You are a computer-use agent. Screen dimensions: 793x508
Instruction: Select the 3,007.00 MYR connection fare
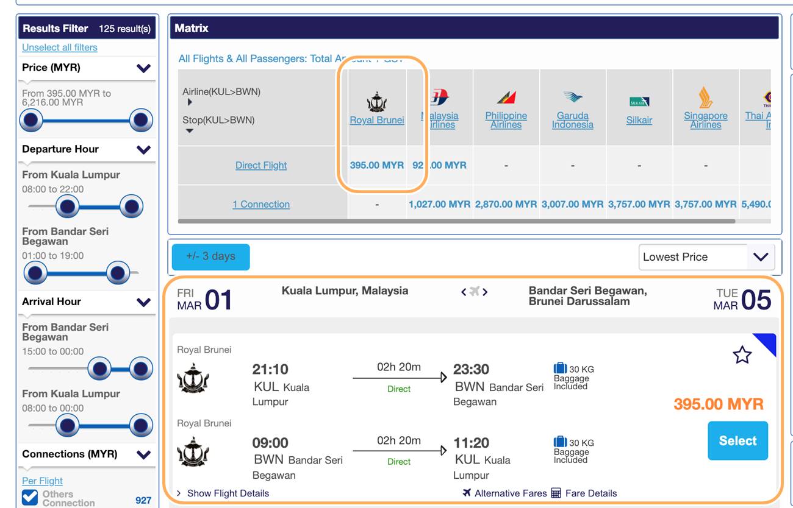pyautogui.click(x=573, y=204)
